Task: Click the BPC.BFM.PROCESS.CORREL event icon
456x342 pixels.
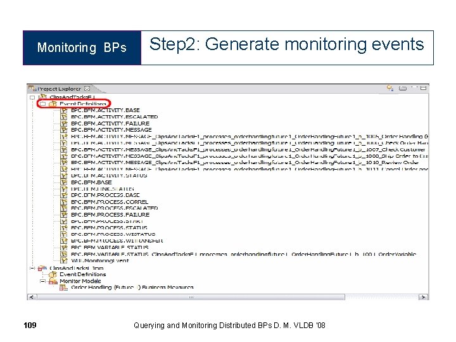Action: [64, 202]
